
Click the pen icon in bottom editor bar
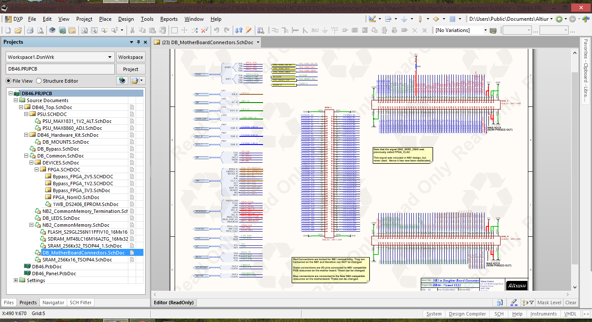click(514, 303)
